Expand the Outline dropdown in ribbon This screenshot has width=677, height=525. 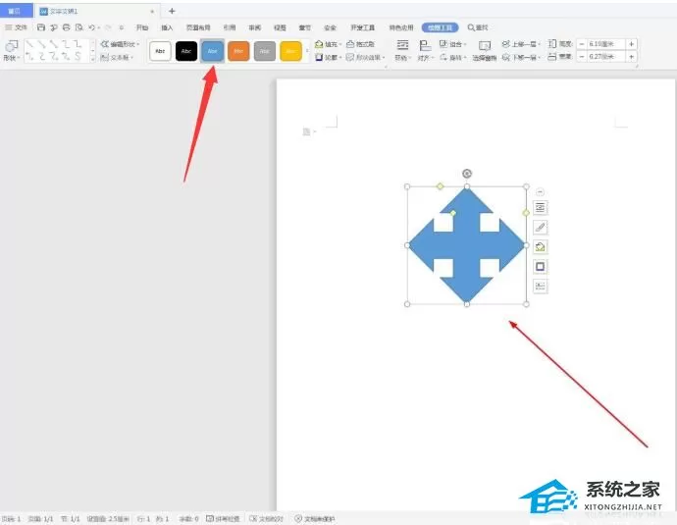tap(328, 57)
